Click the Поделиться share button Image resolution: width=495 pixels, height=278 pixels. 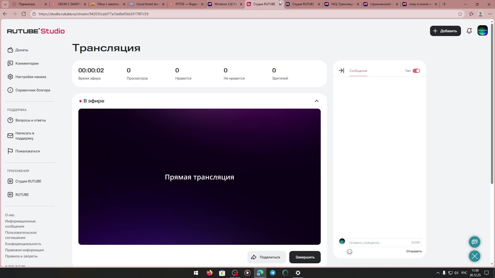tap(267, 257)
